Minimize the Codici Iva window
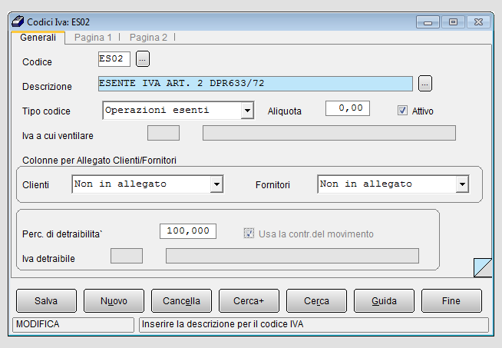Viewport: 502px width, 348px height. 428,22
